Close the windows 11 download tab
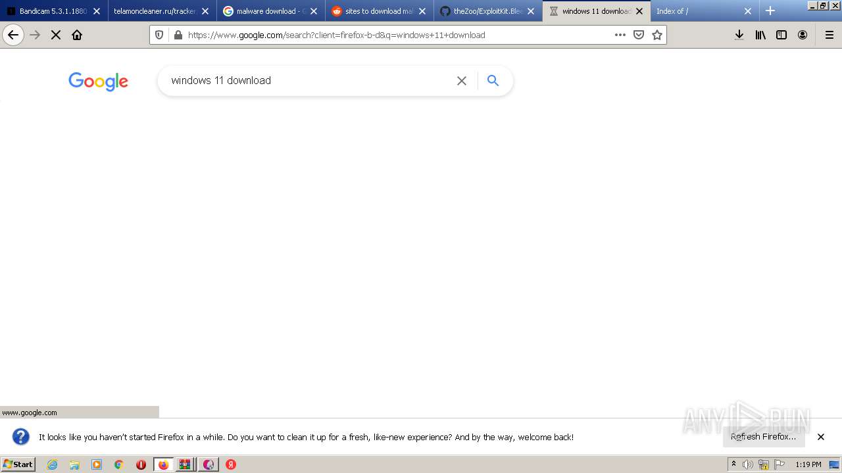Screen dimensions: 842x473 point(639,11)
